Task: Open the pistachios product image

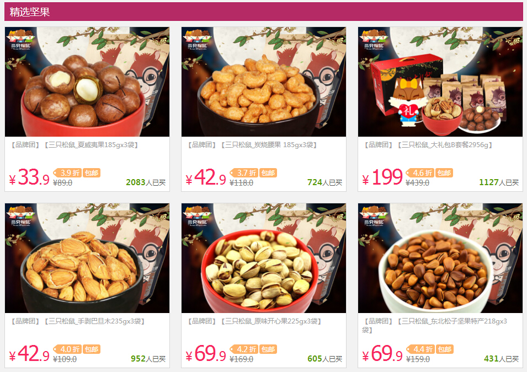Action: tap(264, 258)
